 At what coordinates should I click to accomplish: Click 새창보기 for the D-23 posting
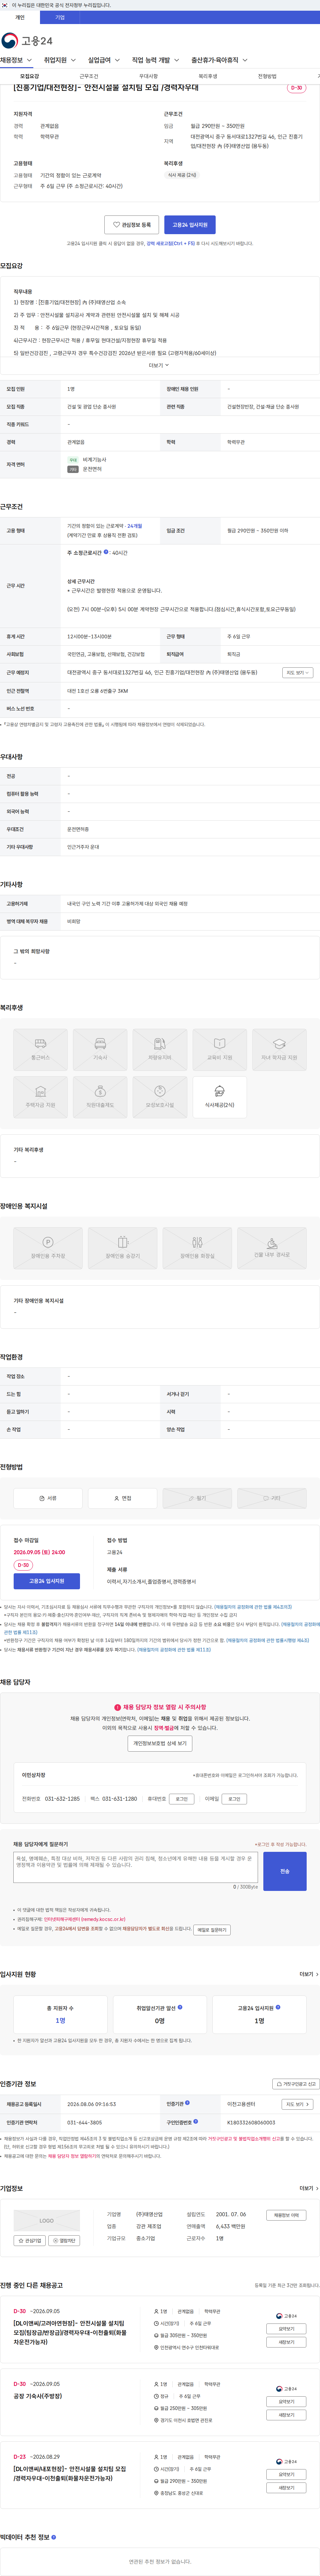pyautogui.click(x=286, y=2488)
